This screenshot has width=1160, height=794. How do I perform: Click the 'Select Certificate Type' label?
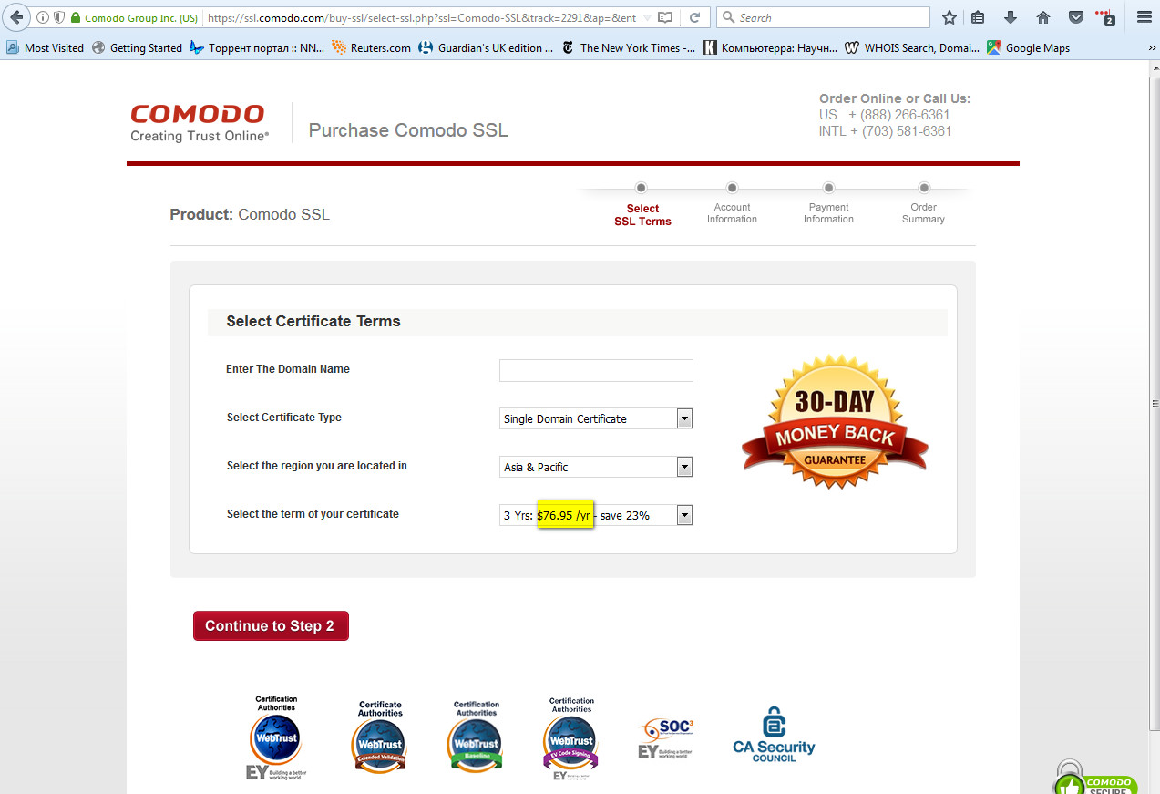click(x=284, y=418)
